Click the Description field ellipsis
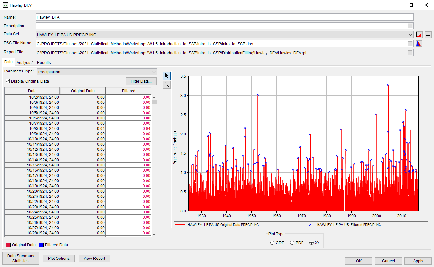The height and width of the screenshot is (267, 434). [410, 26]
